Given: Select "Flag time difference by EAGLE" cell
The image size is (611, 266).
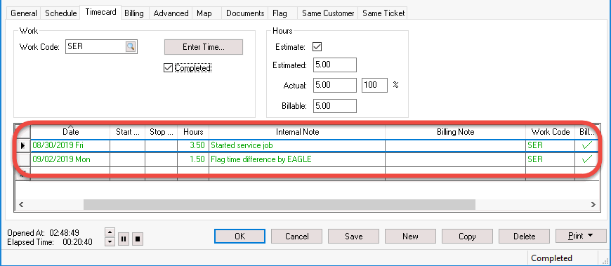Looking at the screenshot, I should [297, 159].
